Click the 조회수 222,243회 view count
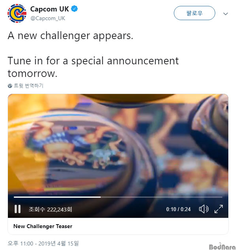This screenshot has width=237, height=251. 50,209
